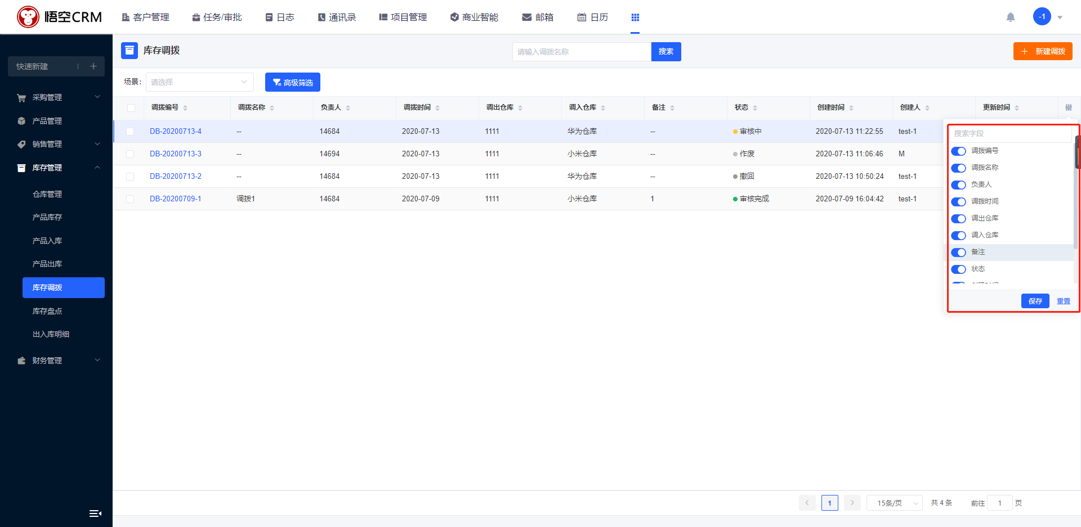This screenshot has width=1081, height=527.
Task: Focus the 搜索字段 field search box
Action: (1011, 134)
